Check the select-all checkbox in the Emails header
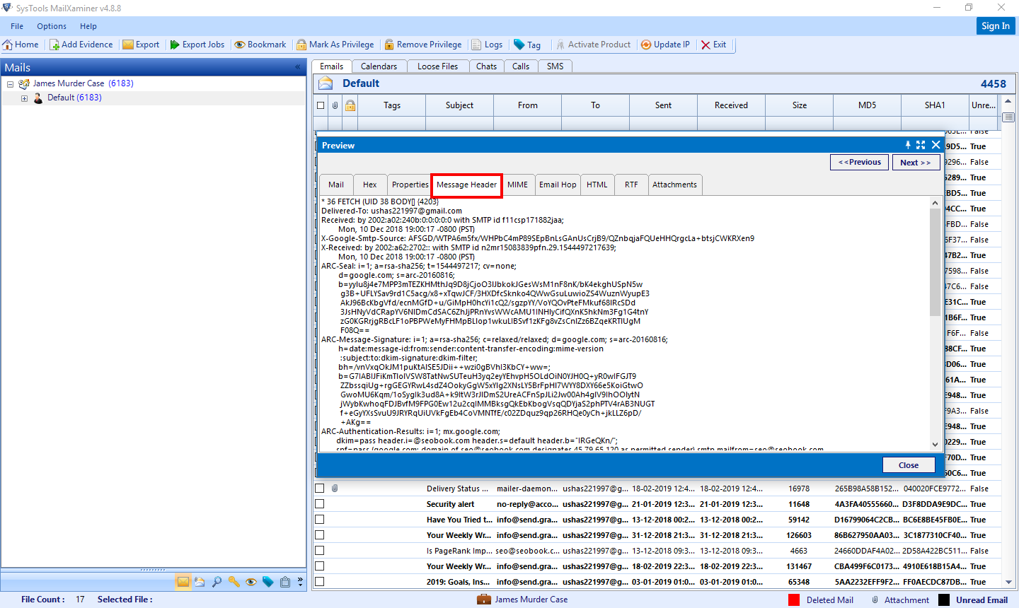Image resolution: width=1019 pixels, height=608 pixels. tap(321, 105)
